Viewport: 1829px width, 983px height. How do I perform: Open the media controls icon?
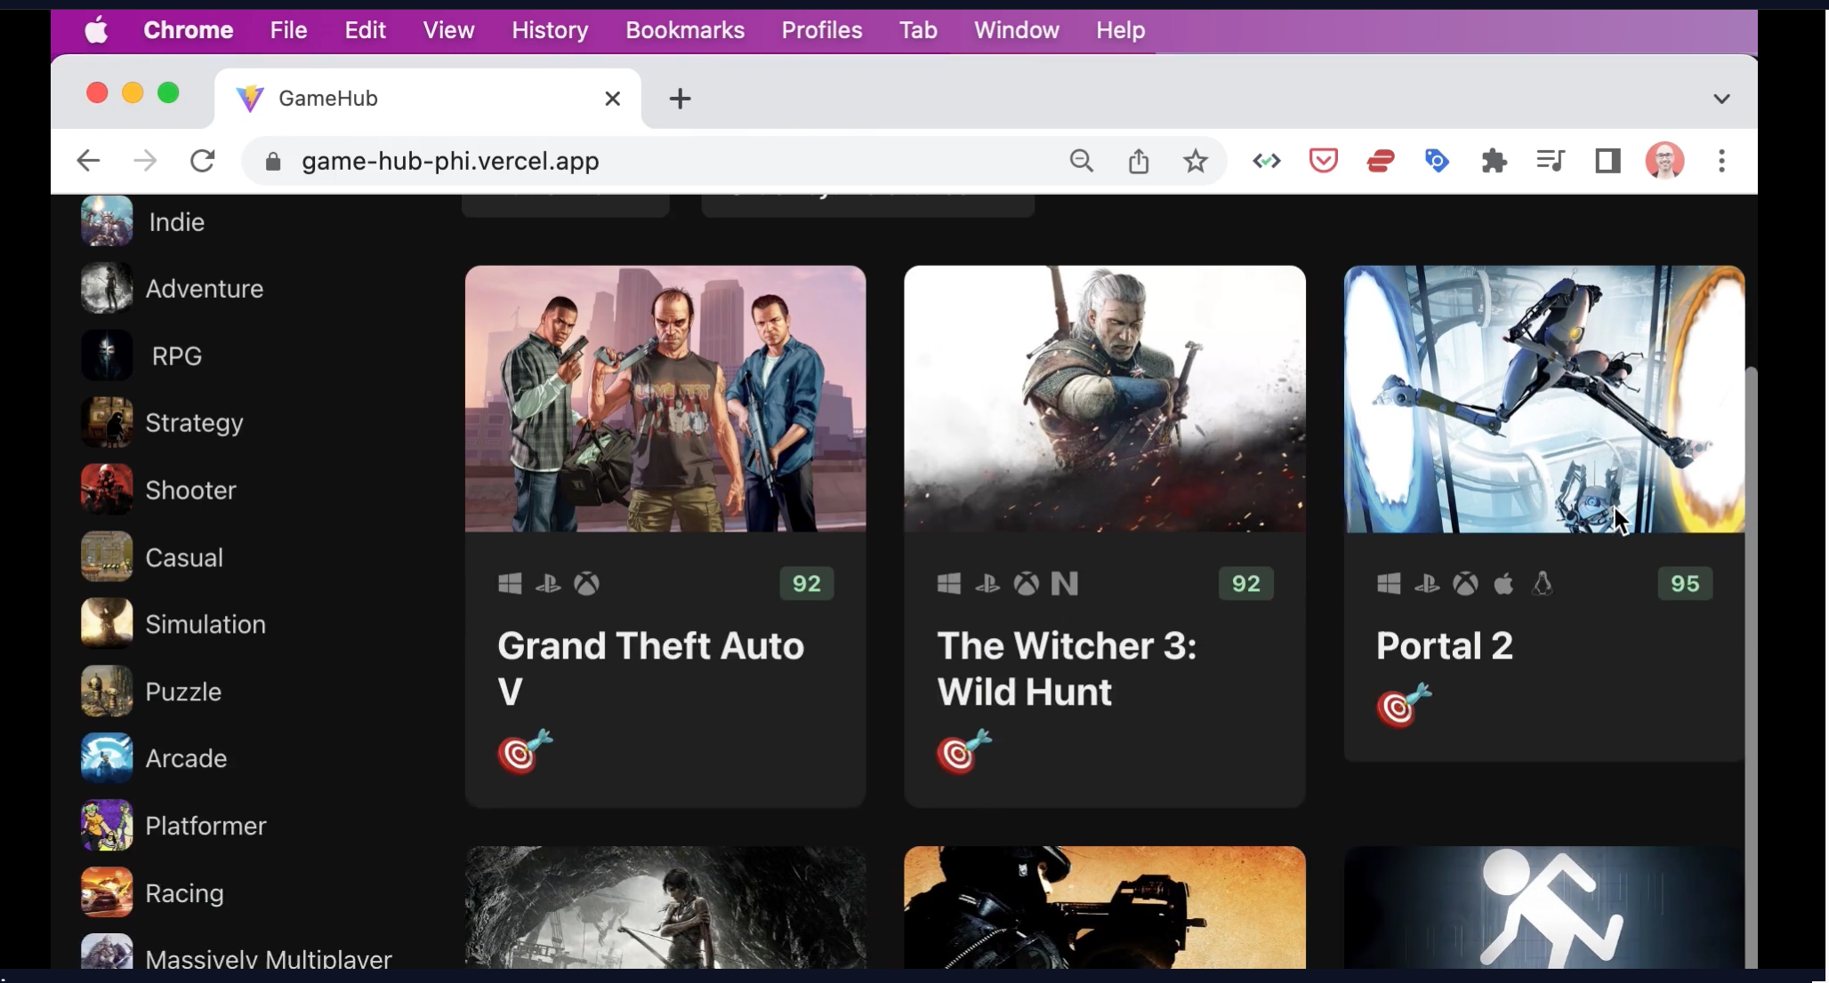click(1551, 161)
